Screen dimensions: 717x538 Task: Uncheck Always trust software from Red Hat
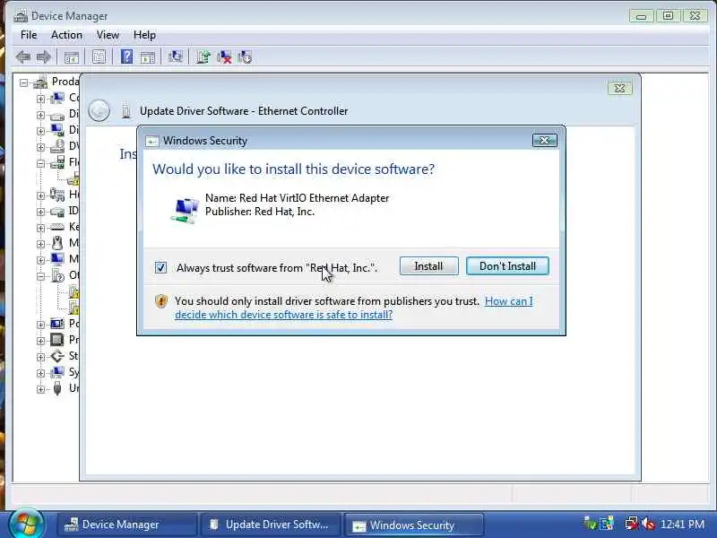160,267
